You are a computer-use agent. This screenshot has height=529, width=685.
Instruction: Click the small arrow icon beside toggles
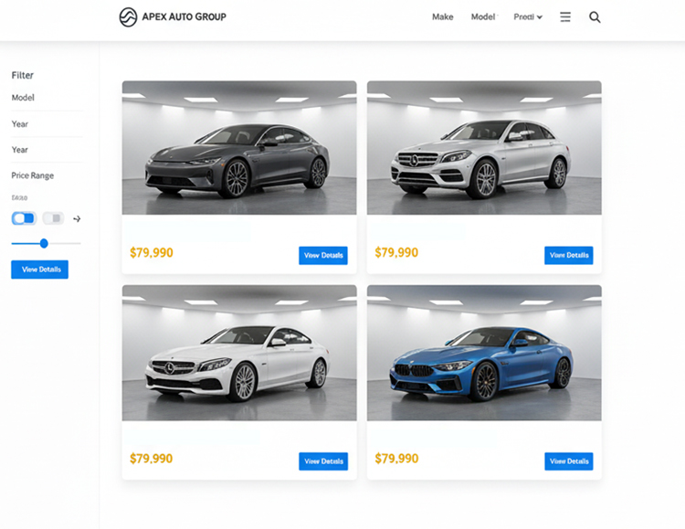click(x=77, y=218)
